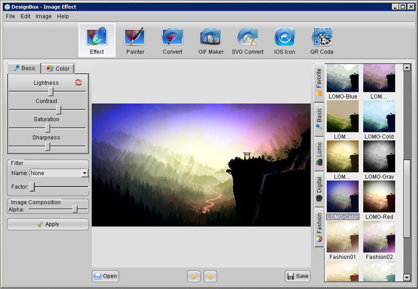
Task: Apply the LOMO-Gray effect thumbnail
Action: tap(379, 157)
